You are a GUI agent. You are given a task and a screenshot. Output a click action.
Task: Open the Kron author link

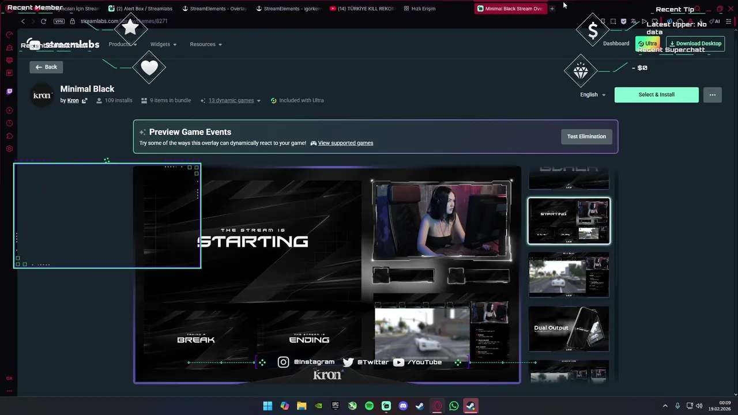[x=73, y=100]
